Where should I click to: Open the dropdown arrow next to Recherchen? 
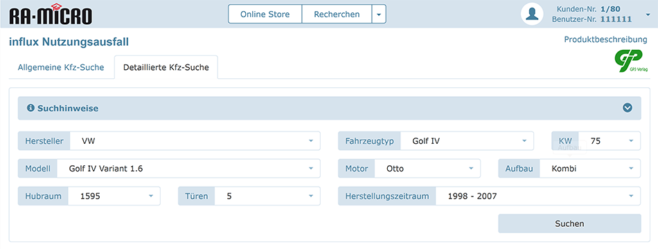[379, 15]
